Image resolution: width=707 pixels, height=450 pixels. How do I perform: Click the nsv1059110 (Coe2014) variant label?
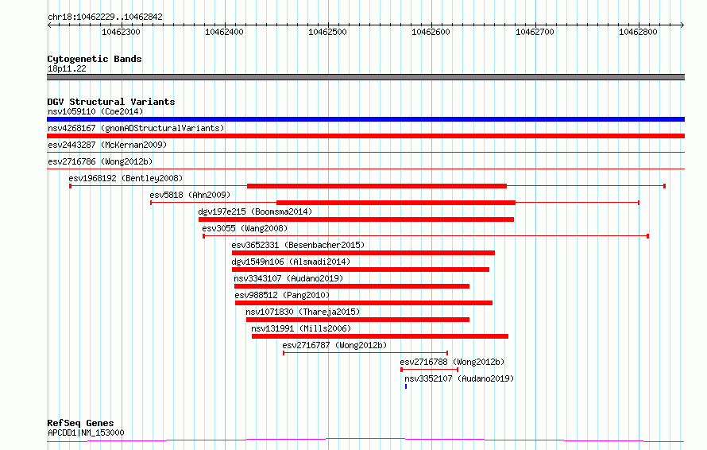[x=95, y=111]
